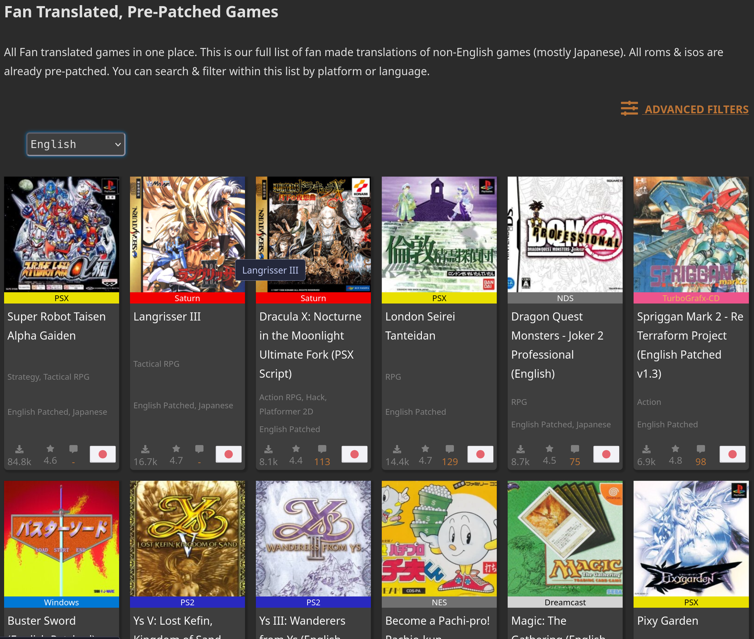Click star rating icon on Super Robot Taisen card

[50, 449]
